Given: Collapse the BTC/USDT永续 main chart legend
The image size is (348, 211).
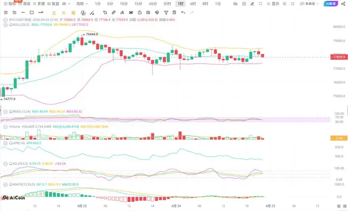Looking at the screenshot, I should point(5,20).
